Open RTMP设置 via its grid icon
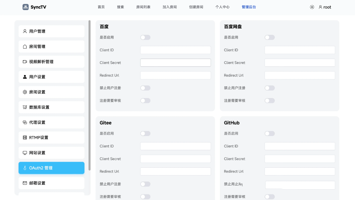 25,137
